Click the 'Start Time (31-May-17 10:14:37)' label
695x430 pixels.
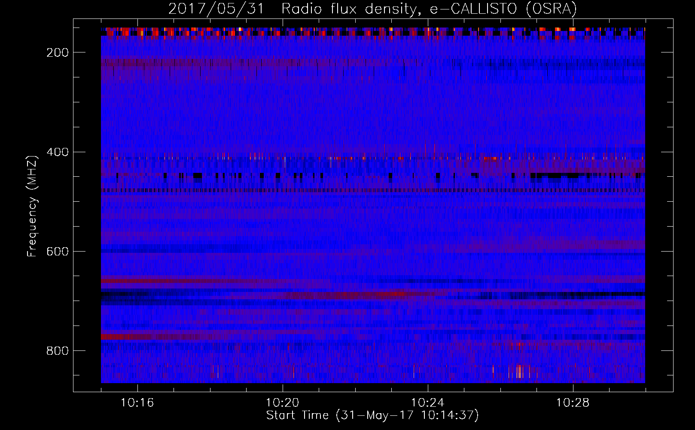[x=372, y=415]
